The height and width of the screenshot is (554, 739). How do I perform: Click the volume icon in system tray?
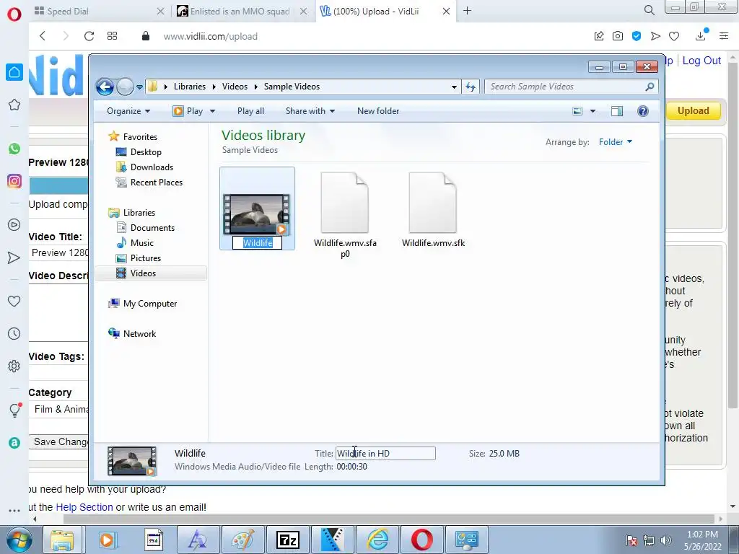tap(666, 540)
